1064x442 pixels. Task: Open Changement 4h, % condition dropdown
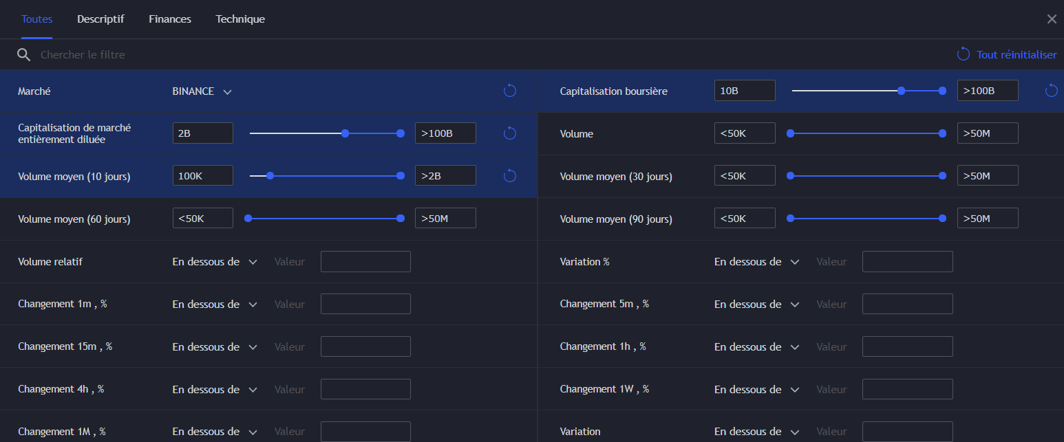point(215,390)
